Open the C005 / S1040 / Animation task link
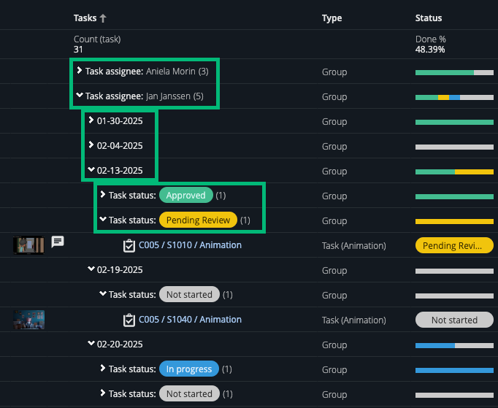Viewport: 498px width, 408px height. (x=190, y=320)
